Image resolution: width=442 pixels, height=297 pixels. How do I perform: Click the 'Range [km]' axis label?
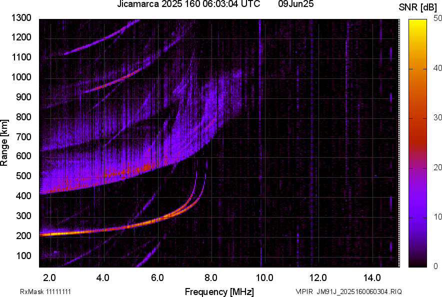pyautogui.click(x=4, y=142)
